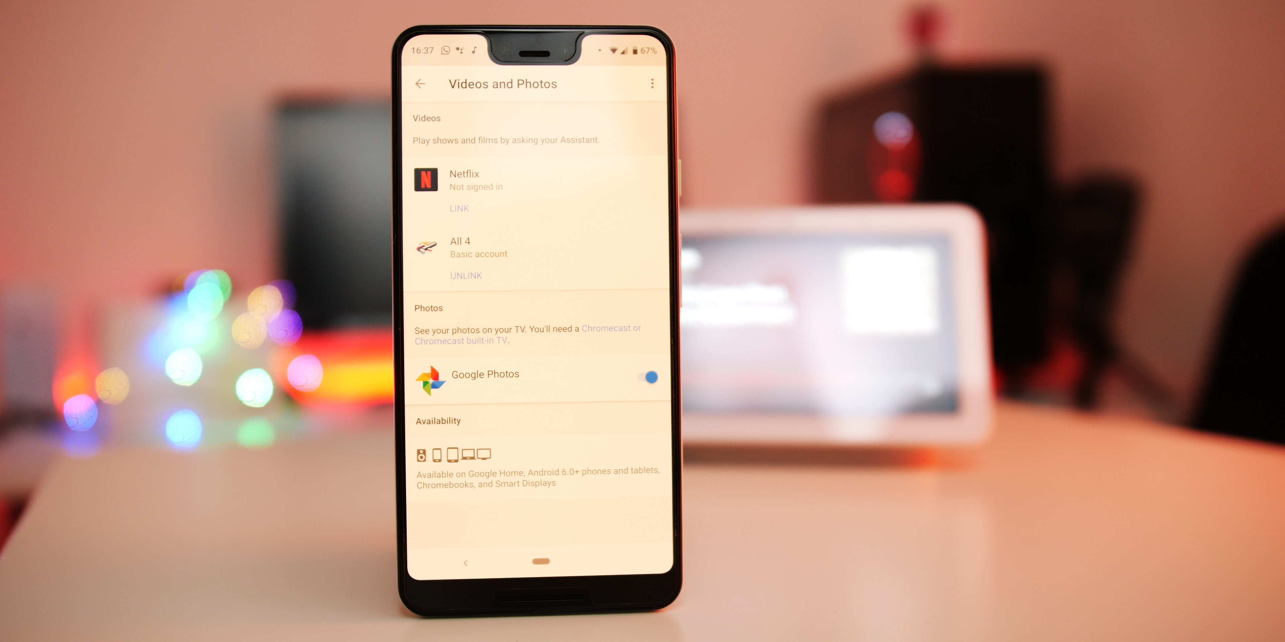The width and height of the screenshot is (1285, 642).
Task: Tap the Google Photos icon
Action: point(428,375)
